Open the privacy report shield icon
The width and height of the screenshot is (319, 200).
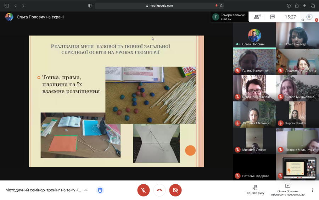click(x=90, y=6)
